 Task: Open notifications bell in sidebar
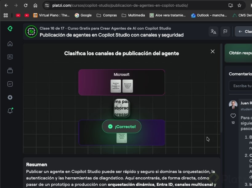[x=10, y=110]
